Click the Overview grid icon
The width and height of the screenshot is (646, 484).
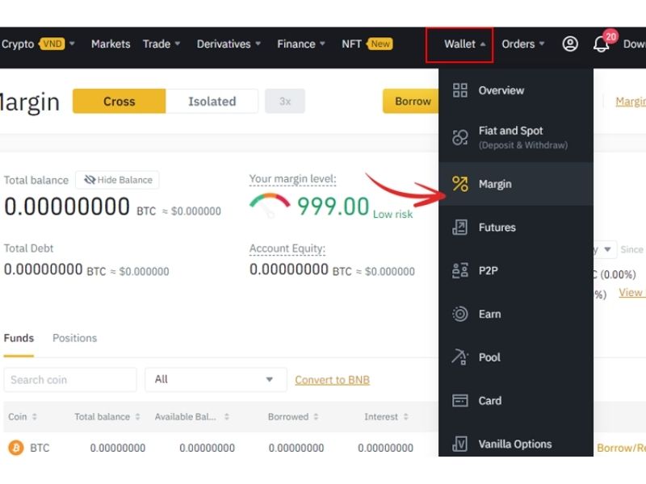[459, 90]
